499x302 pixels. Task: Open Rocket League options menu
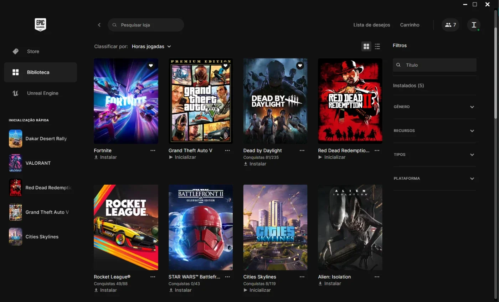pyautogui.click(x=153, y=277)
